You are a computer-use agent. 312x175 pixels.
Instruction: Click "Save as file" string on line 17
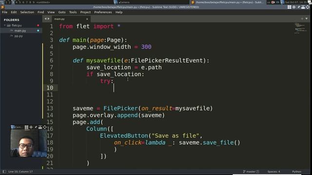point(175,136)
